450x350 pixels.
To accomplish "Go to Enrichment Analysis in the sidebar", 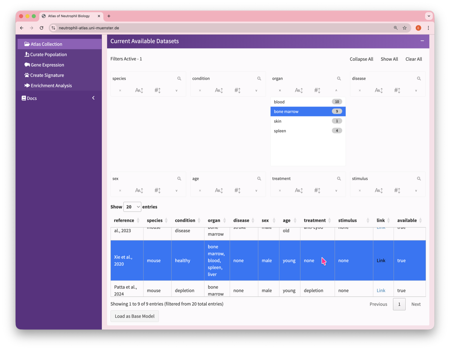I will pos(51,86).
